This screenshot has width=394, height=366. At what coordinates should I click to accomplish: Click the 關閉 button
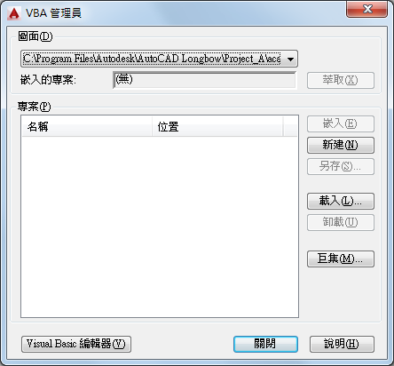(265, 344)
